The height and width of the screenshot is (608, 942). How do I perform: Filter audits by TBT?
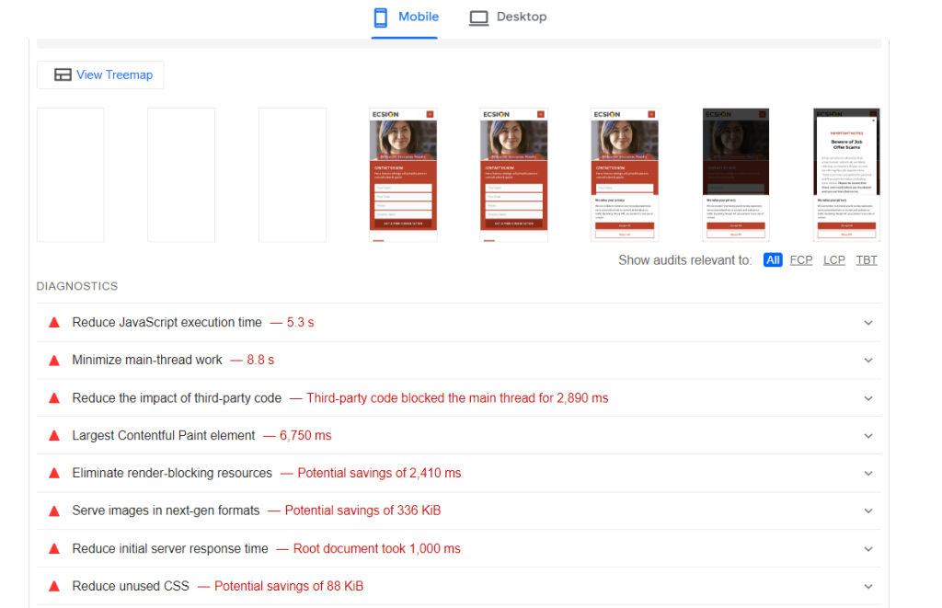click(x=867, y=260)
